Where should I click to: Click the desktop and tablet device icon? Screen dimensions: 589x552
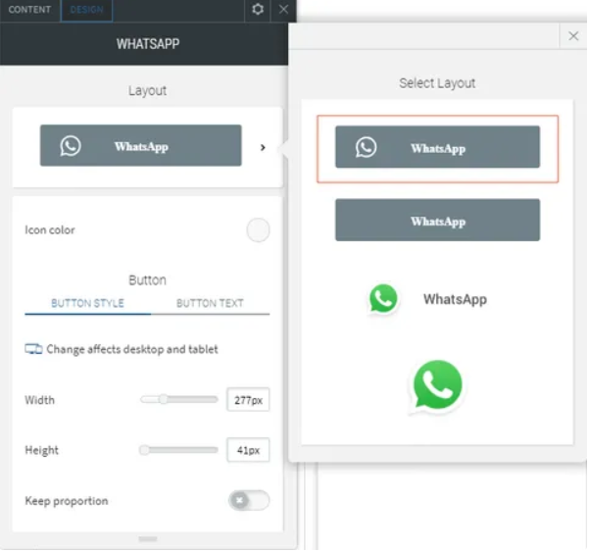[33, 349]
